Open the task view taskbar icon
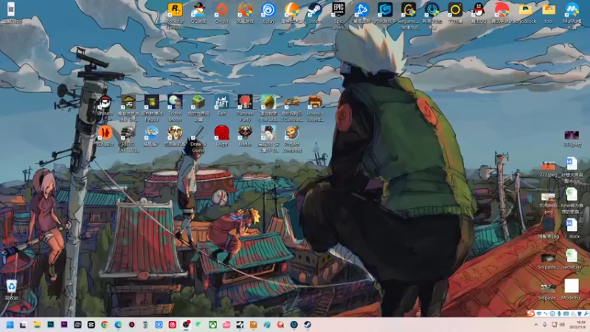Screen dimensions: 590x332 [24, 325]
